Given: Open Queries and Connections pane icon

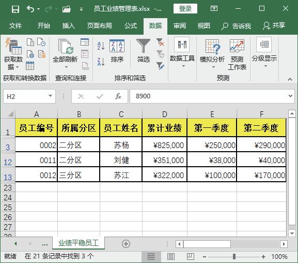Looking at the screenshot, I should 85,42.
